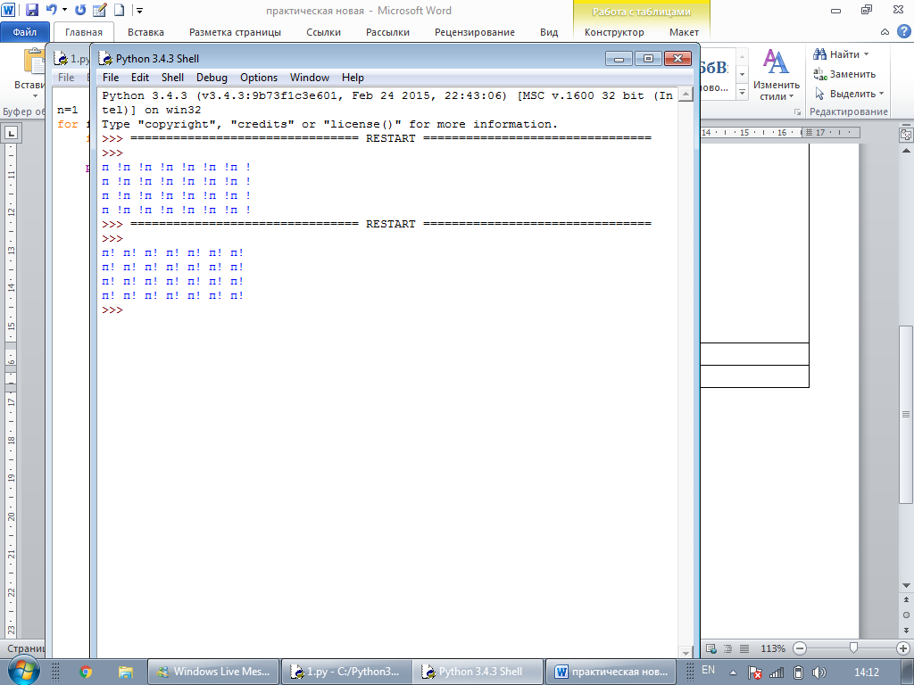Click the last >>> prompt line in Shell
Image resolution: width=914 pixels, height=685 pixels.
click(112, 309)
